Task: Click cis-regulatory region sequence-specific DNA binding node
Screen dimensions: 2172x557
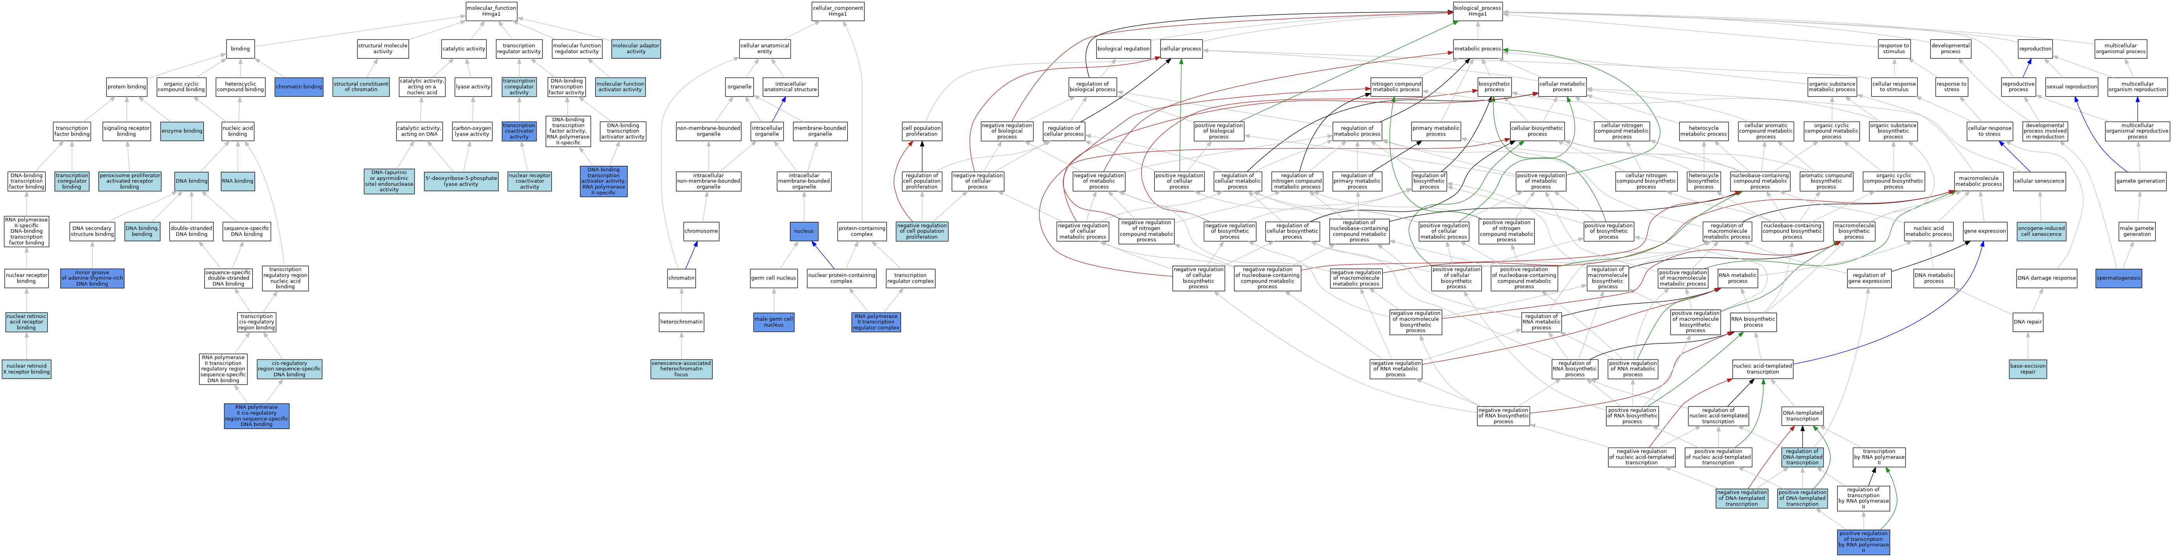Action: [x=289, y=369]
